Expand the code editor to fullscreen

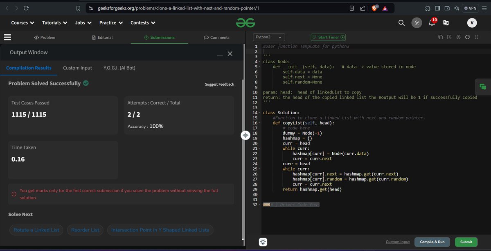tap(476, 37)
